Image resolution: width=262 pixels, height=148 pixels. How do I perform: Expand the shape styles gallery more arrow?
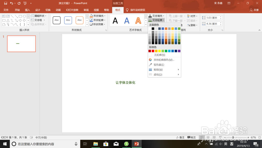pos(87,25)
